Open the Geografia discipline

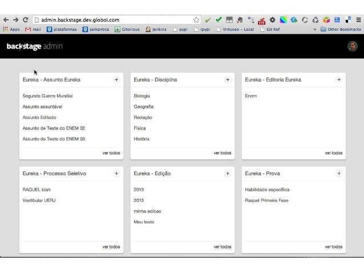[x=143, y=107]
